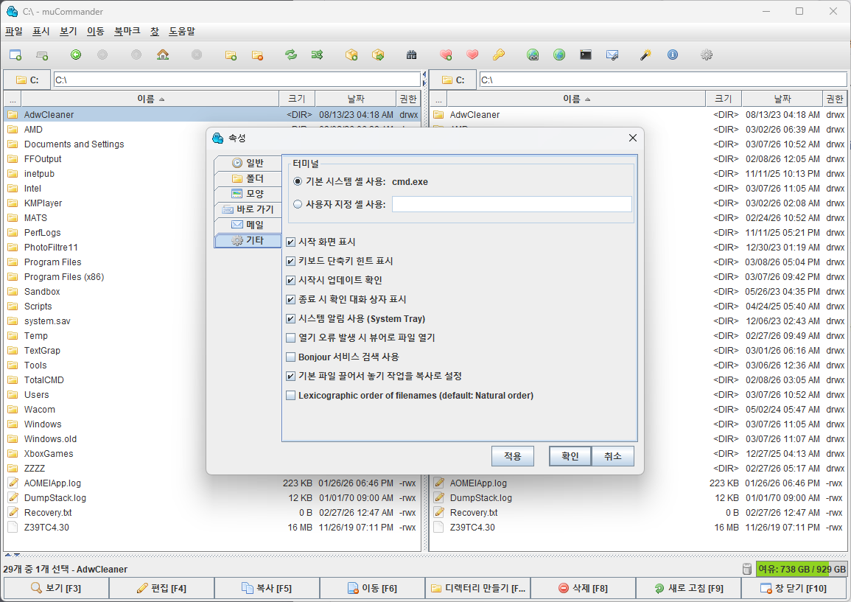Select 사용자 지정 셸 사용 radio button
Image resolution: width=851 pixels, height=602 pixels.
click(x=298, y=204)
